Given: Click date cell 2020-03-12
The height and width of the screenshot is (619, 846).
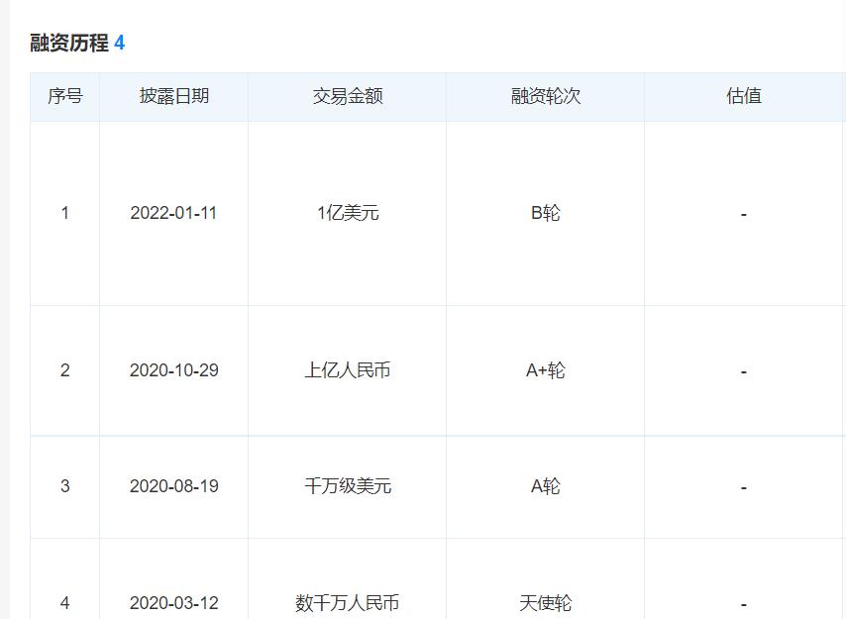Looking at the screenshot, I should [173, 603].
